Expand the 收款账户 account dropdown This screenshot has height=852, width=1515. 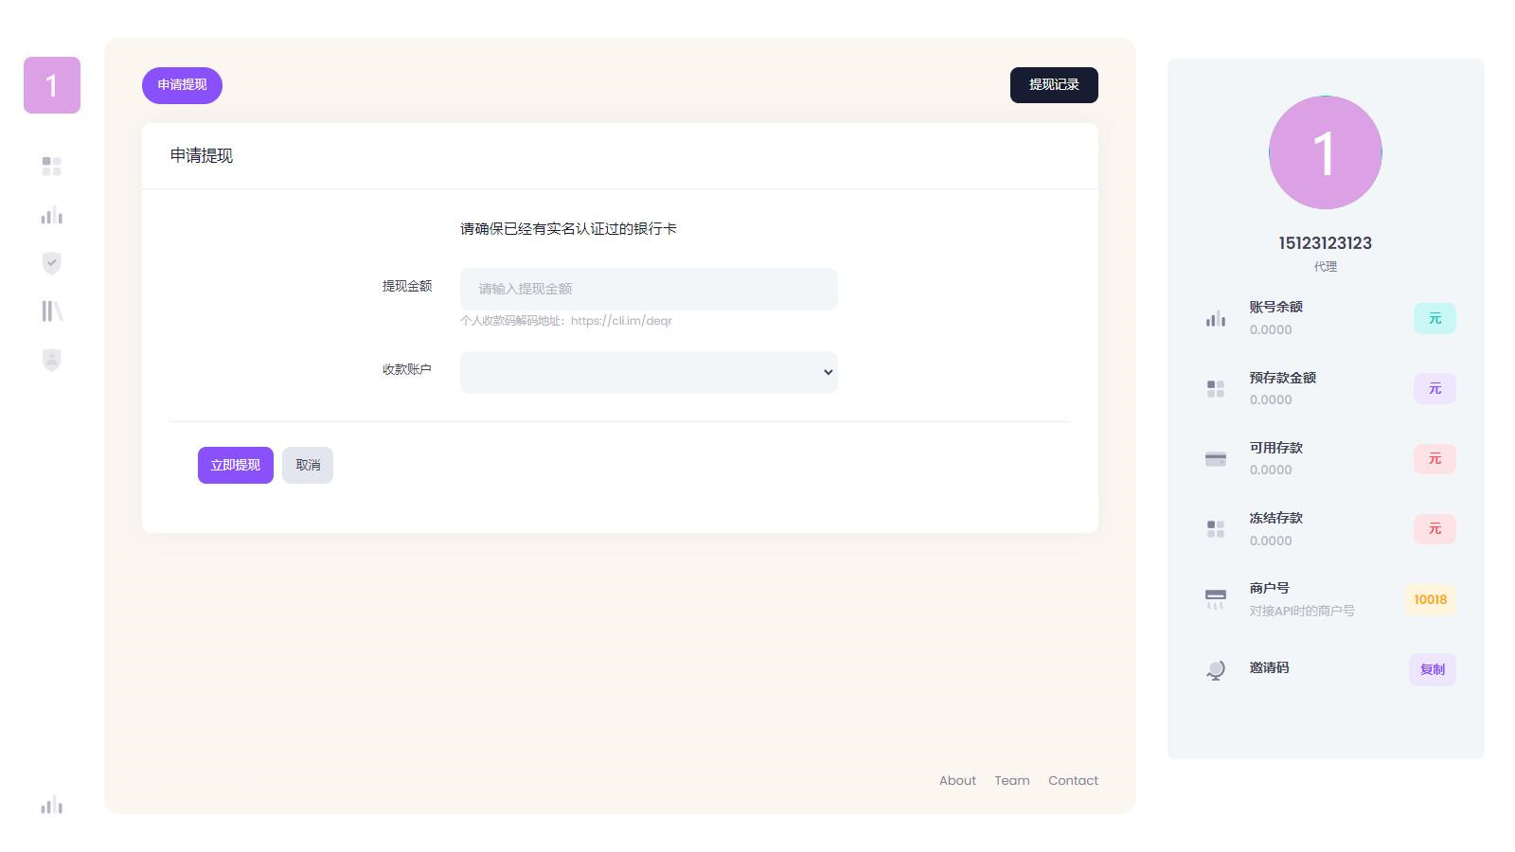click(x=649, y=372)
